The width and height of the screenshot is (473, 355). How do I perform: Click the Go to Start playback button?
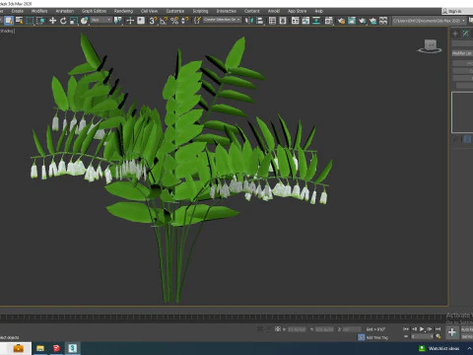click(406, 328)
